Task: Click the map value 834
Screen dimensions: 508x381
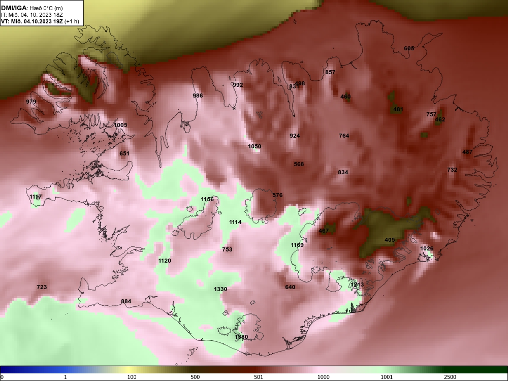Action: tap(343, 172)
